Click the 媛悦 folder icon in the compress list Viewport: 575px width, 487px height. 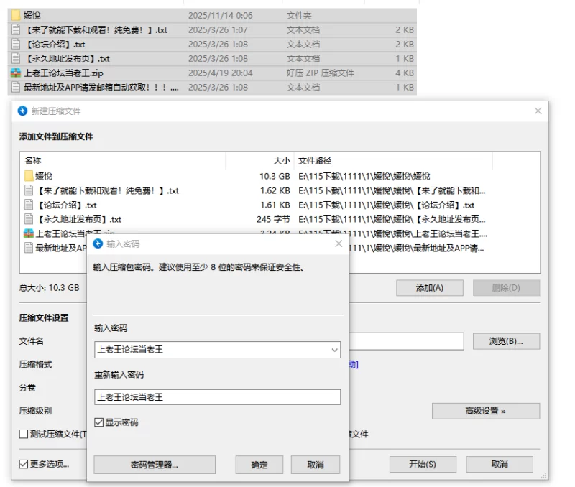tap(29, 176)
